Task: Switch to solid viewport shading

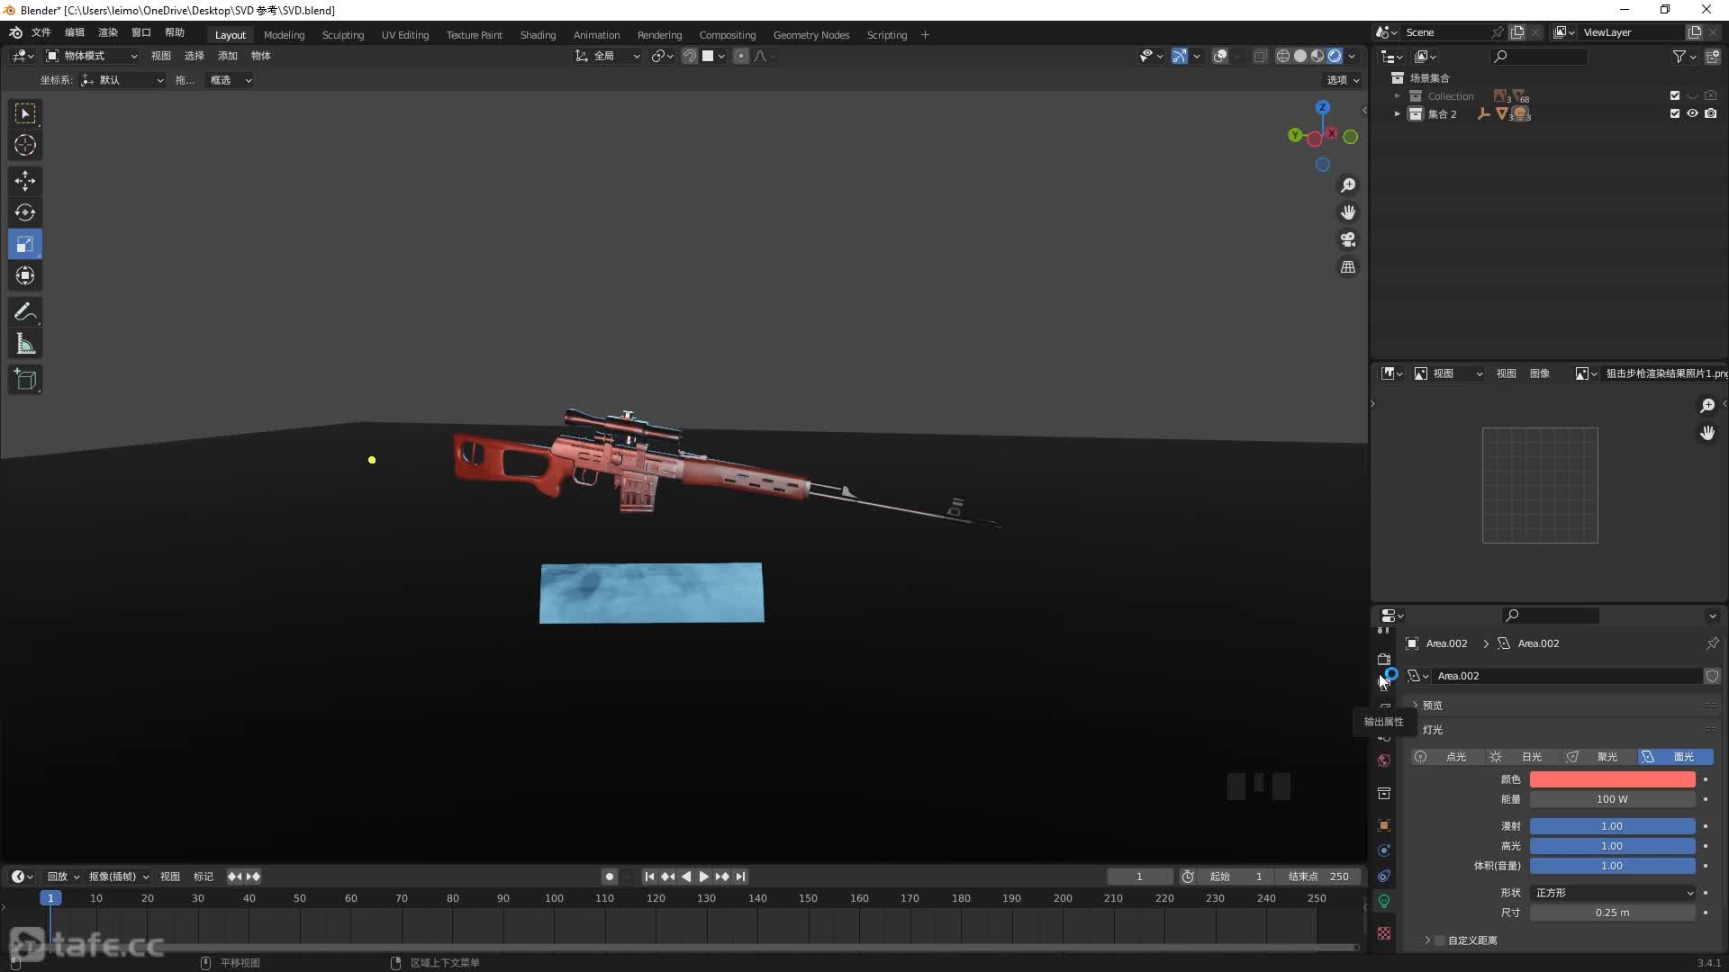Action: click(x=1300, y=56)
